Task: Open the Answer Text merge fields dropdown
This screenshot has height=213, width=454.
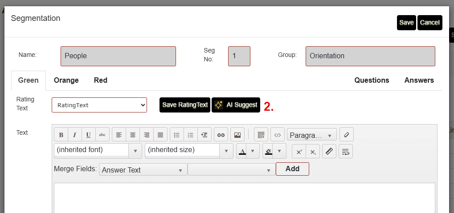Action: point(143,170)
